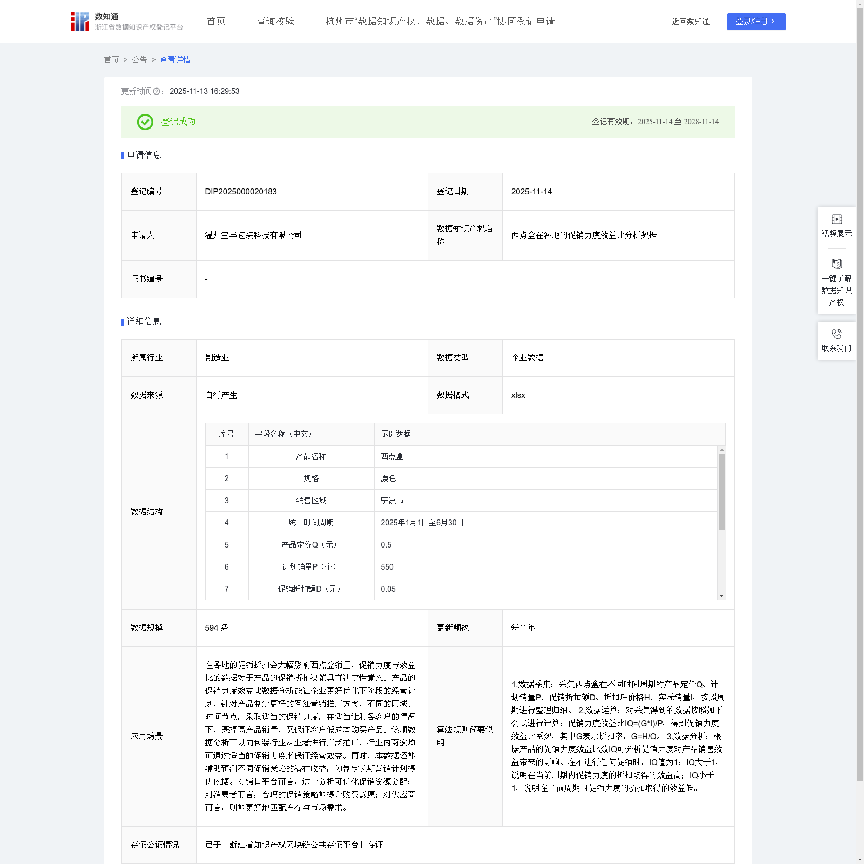This screenshot has width=864, height=864.
Task: Click the 应用场景 row label
Action: pyautogui.click(x=146, y=737)
